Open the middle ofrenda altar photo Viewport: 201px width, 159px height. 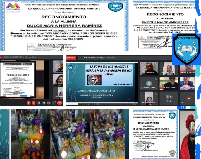70,134
